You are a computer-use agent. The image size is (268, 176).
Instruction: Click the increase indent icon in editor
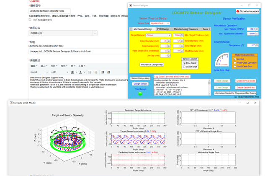(x=109, y=72)
